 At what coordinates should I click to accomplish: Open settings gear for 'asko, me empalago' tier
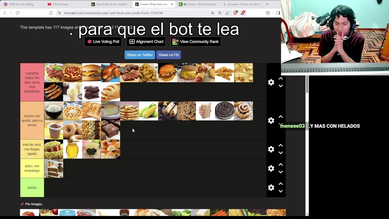click(x=271, y=168)
